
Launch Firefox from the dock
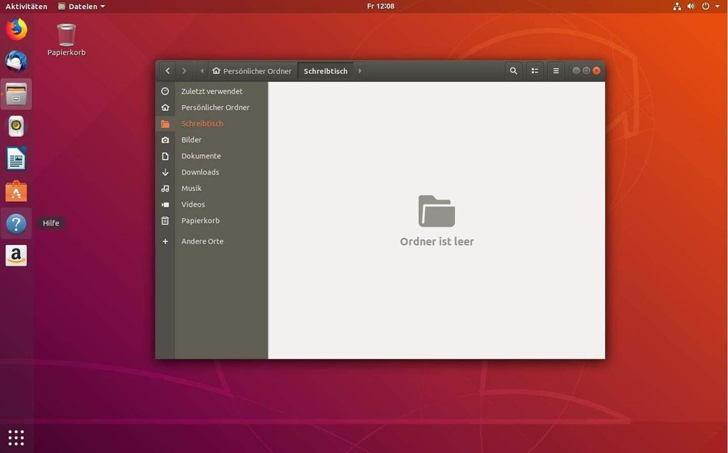point(16,30)
